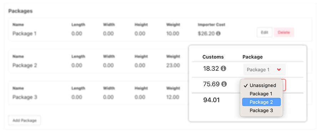
Task: Click the Customs column header
Action: [213, 57]
